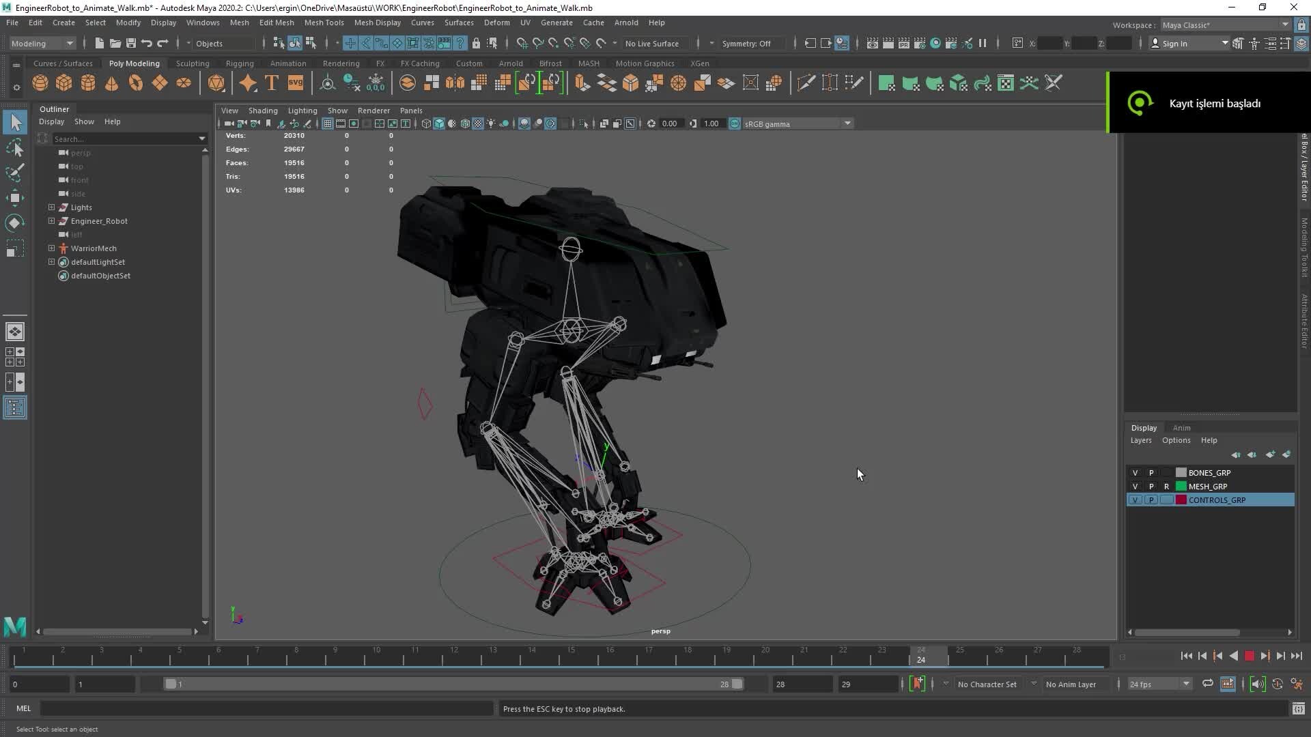Toggle CONTROLS_GRP layer playback with P
The width and height of the screenshot is (1311, 737).
point(1151,500)
